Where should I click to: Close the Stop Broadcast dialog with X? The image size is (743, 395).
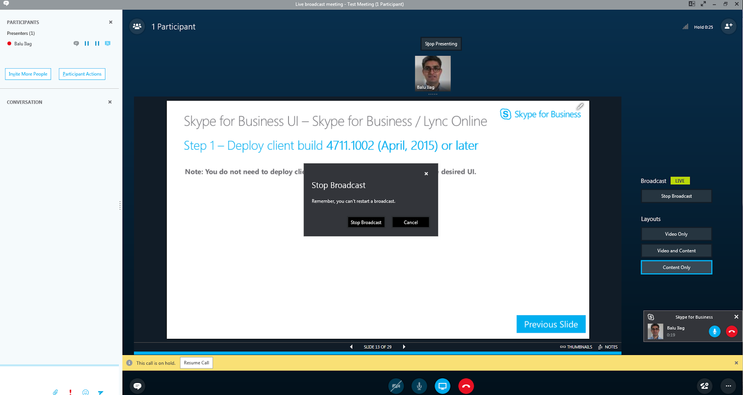point(426,174)
